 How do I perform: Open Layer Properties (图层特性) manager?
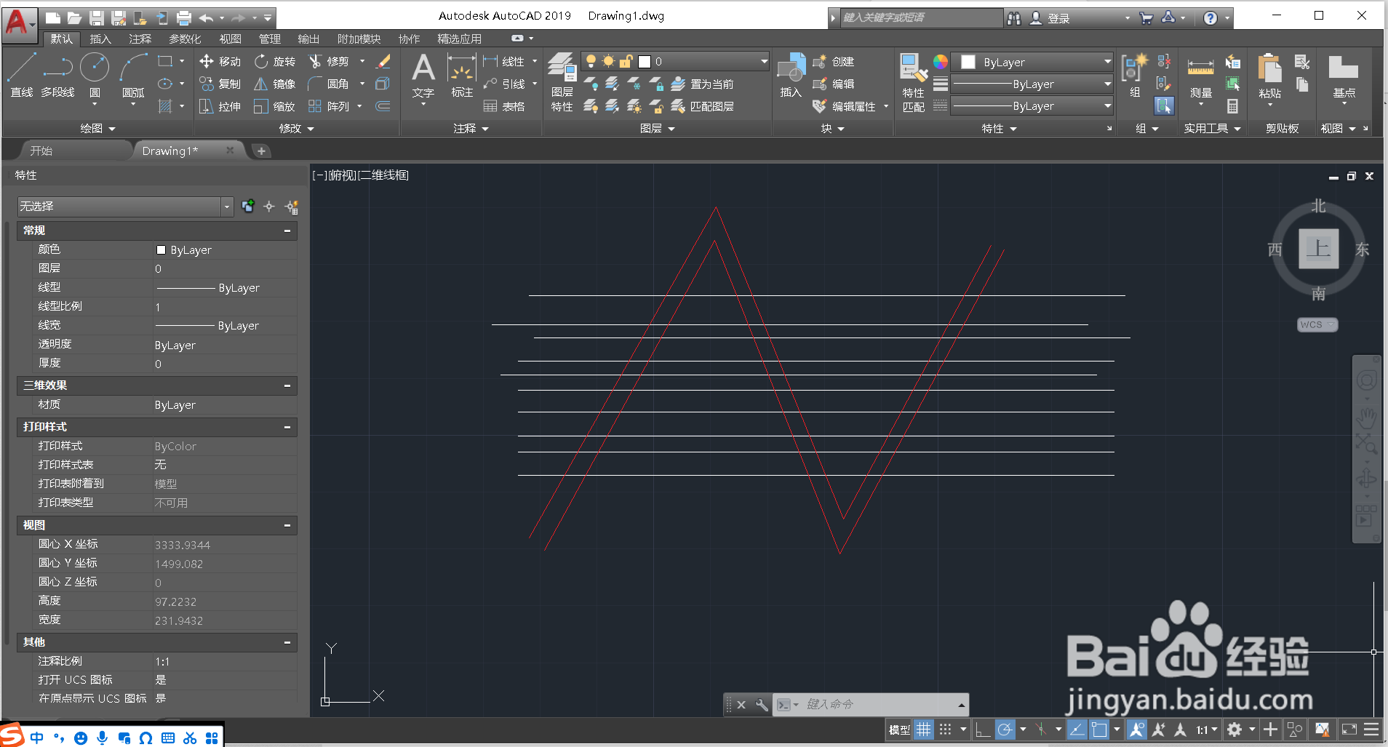pos(562,81)
